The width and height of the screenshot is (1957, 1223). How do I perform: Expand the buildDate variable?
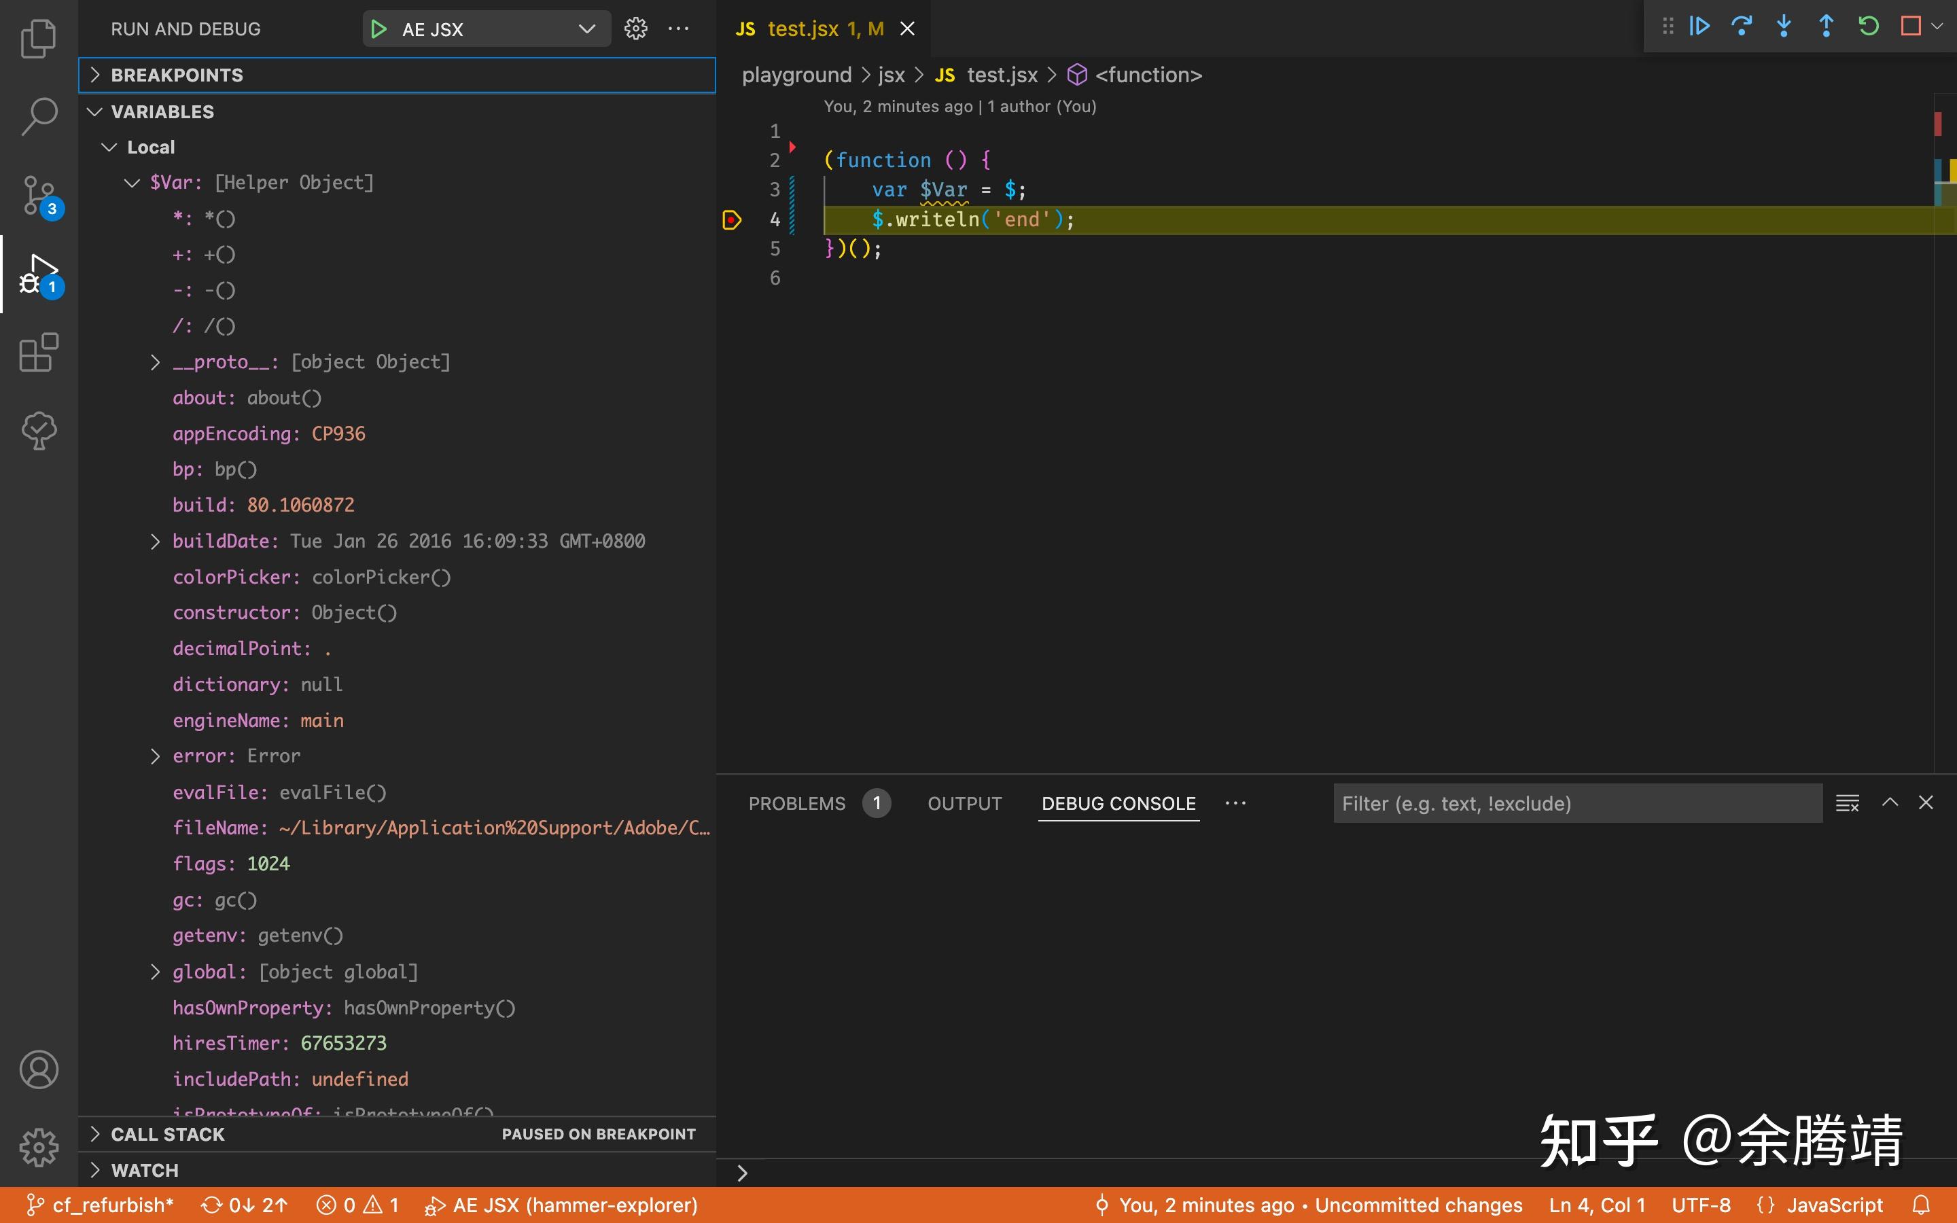click(x=155, y=541)
